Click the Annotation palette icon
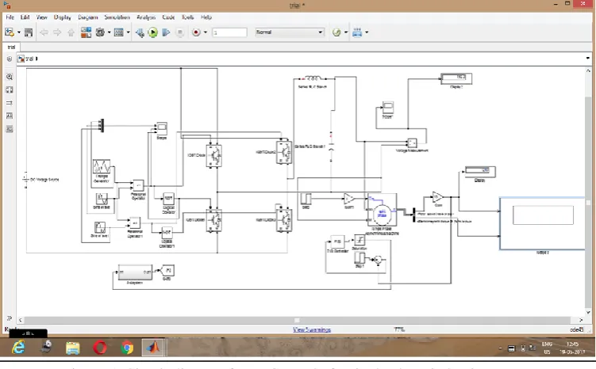Image resolution: width=596 pixels, height=369 pixels. tap(10, 116)
